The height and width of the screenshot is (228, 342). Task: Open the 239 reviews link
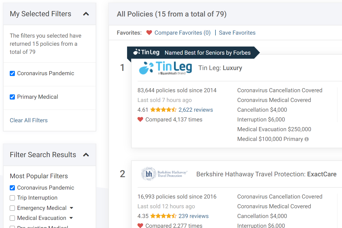click(x=194, y=216)
